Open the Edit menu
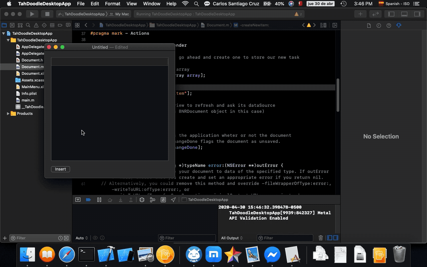This screenshot has width=427, height=267. [95, 4]
